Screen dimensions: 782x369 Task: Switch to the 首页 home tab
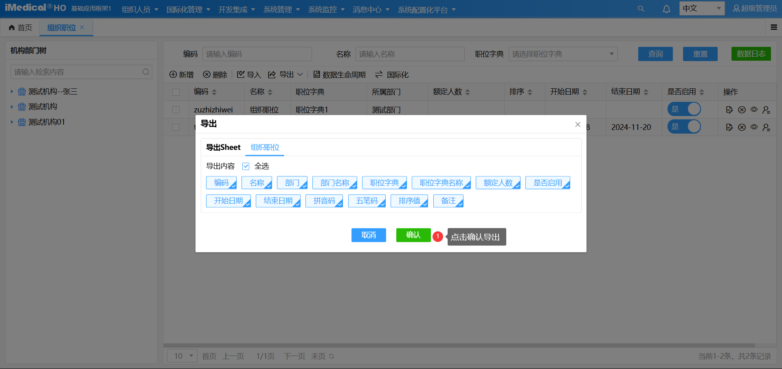pos(20,27)
